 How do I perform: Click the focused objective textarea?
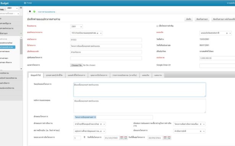139,90
